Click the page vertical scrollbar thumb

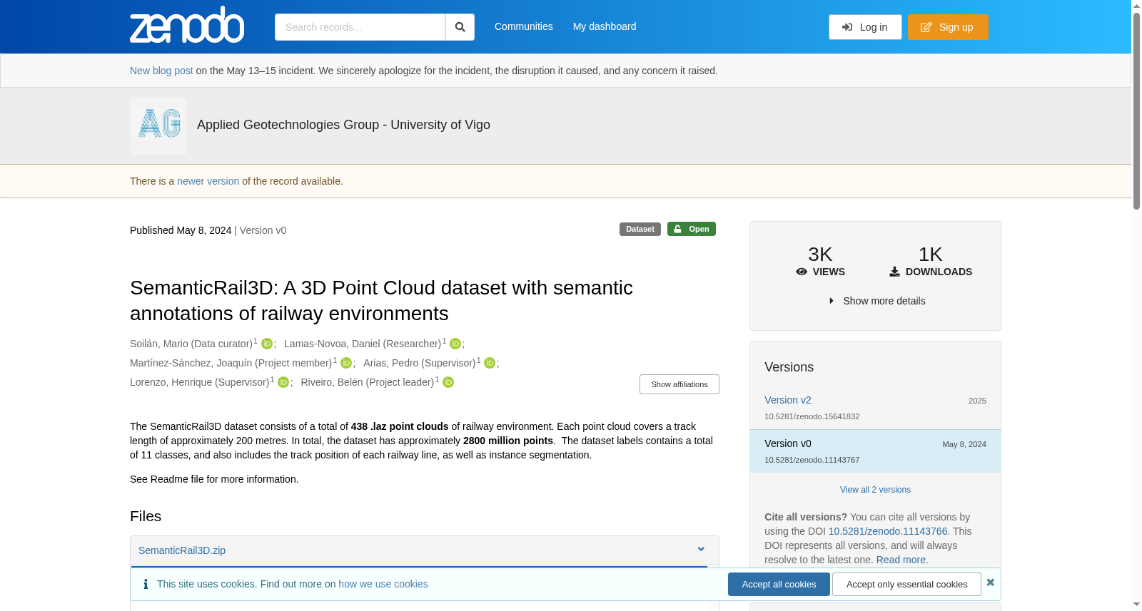click(1136, 111)
